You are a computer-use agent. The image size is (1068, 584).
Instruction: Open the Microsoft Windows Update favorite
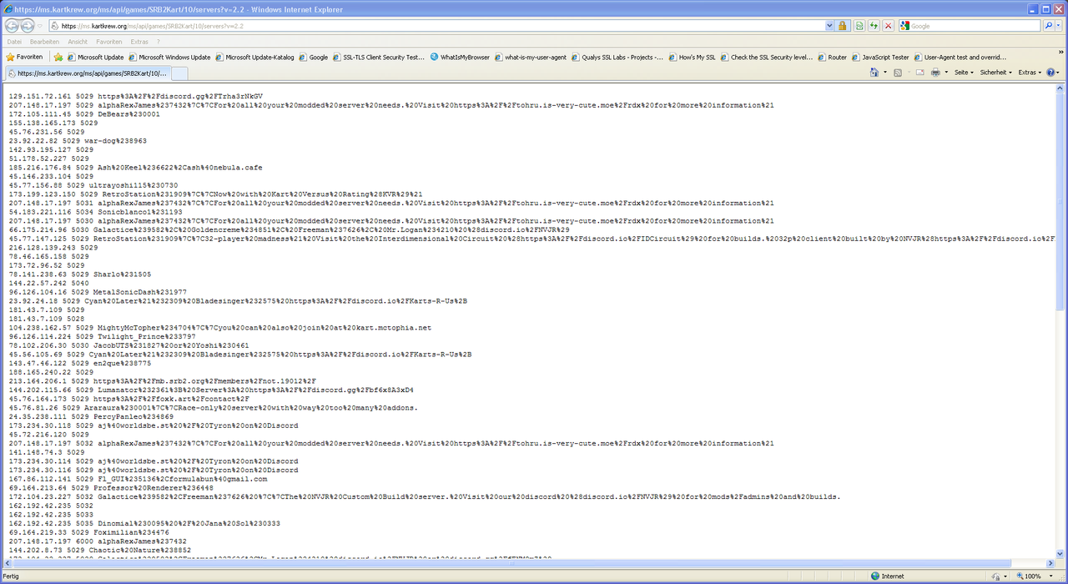pos(169,58)
